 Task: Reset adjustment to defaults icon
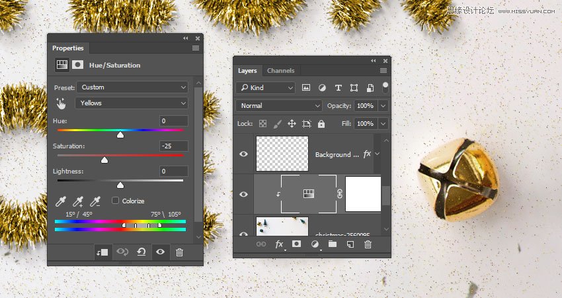[141, 252]
